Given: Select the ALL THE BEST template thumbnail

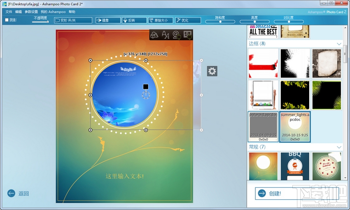Looking at the screenshot, I should point(264,32).
